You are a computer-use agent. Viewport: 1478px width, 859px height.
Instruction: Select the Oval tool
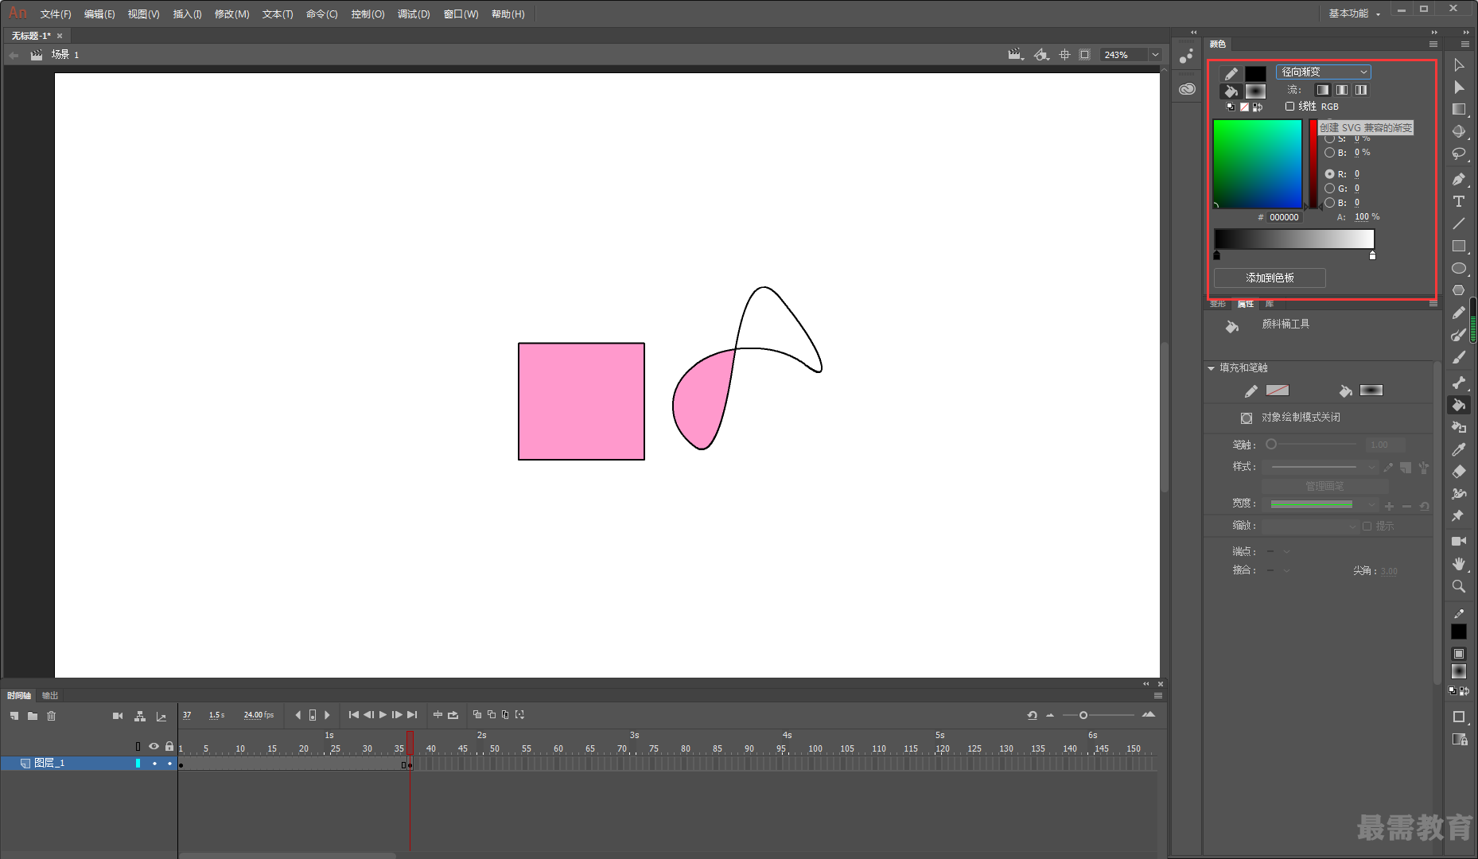pos(1459,268)
